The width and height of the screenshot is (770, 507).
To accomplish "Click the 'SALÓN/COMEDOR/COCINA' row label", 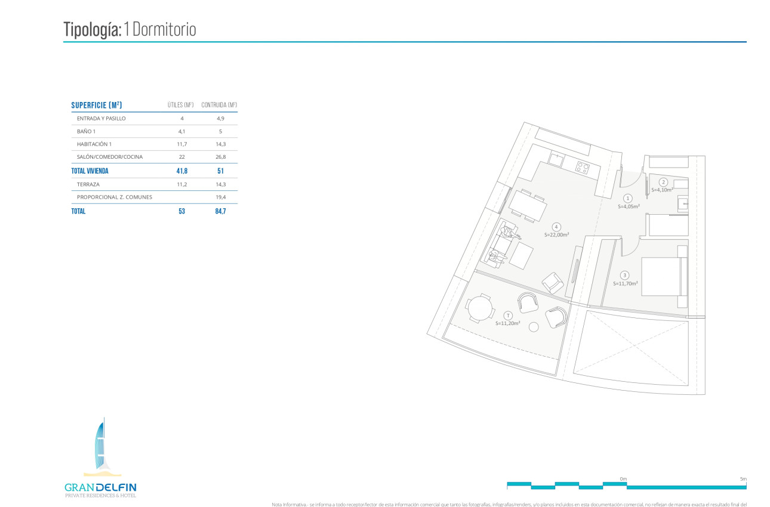I will click(x=110, y=157).
